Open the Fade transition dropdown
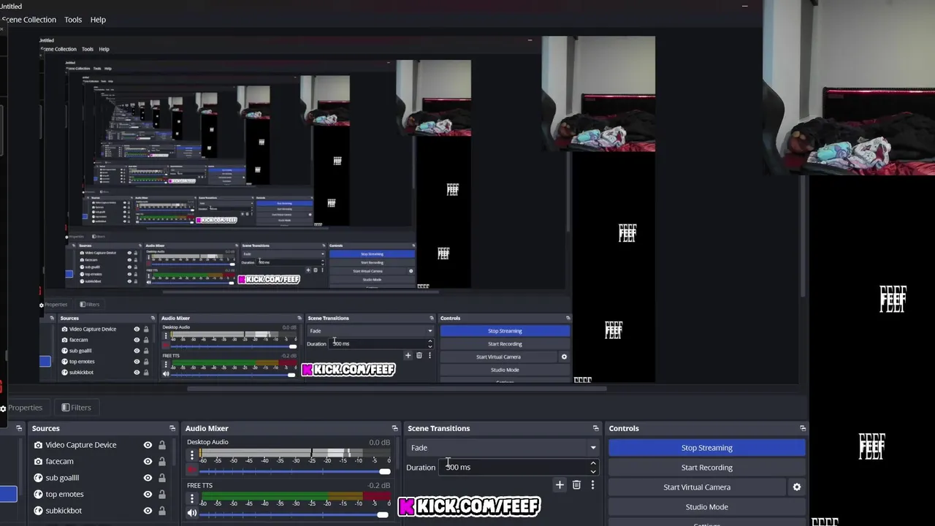 (x=503, y=448)
